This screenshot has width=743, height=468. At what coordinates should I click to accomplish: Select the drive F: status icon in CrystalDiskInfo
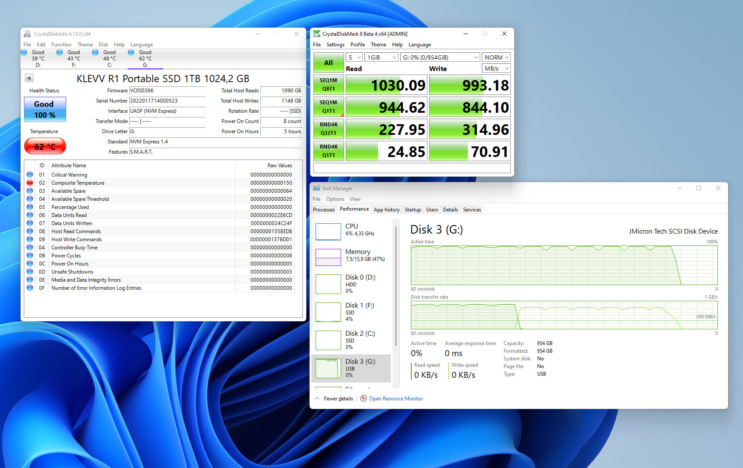pyautogui.click(x=60, y=52)
